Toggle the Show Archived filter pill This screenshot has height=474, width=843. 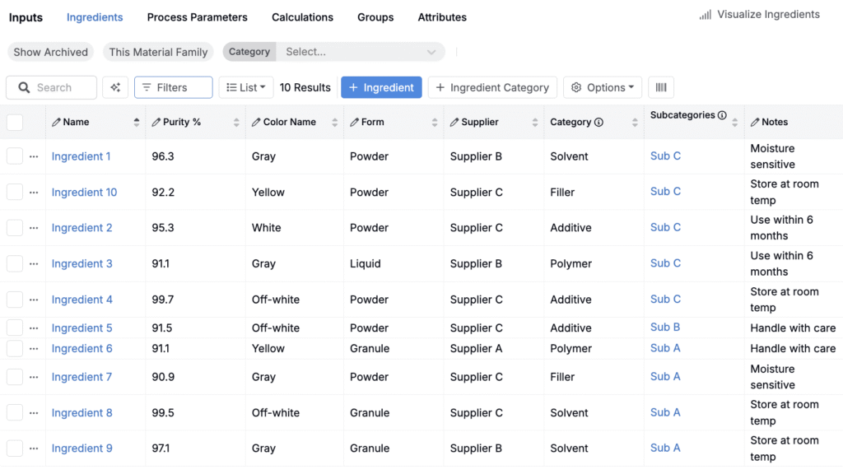click(x=50, y=52)
